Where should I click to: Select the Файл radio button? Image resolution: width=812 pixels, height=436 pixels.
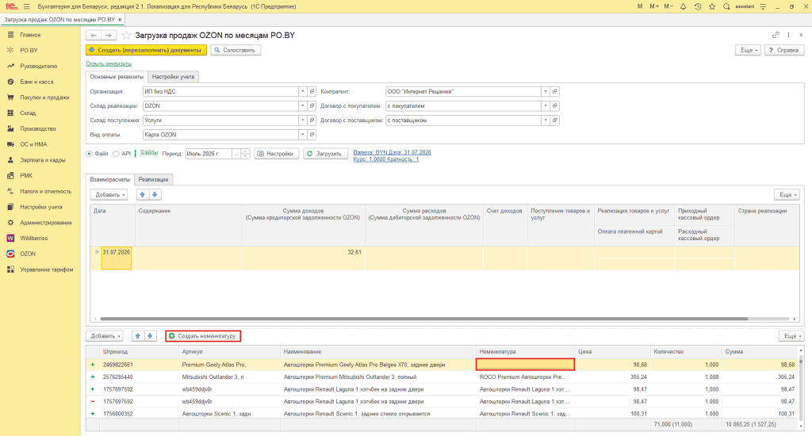pos(89,154)
